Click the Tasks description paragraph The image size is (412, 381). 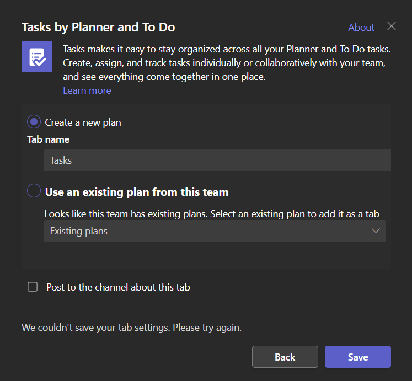pyautogui.click(x=227, y=63)
